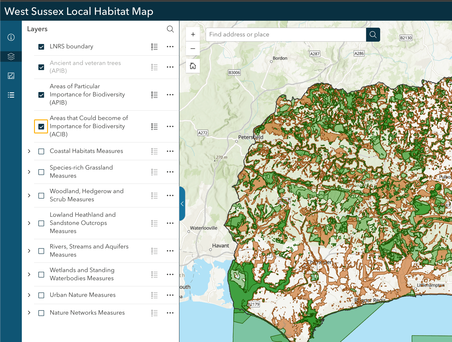
Task: Expand Nature Networks Measures group
Action: point(29,313)
